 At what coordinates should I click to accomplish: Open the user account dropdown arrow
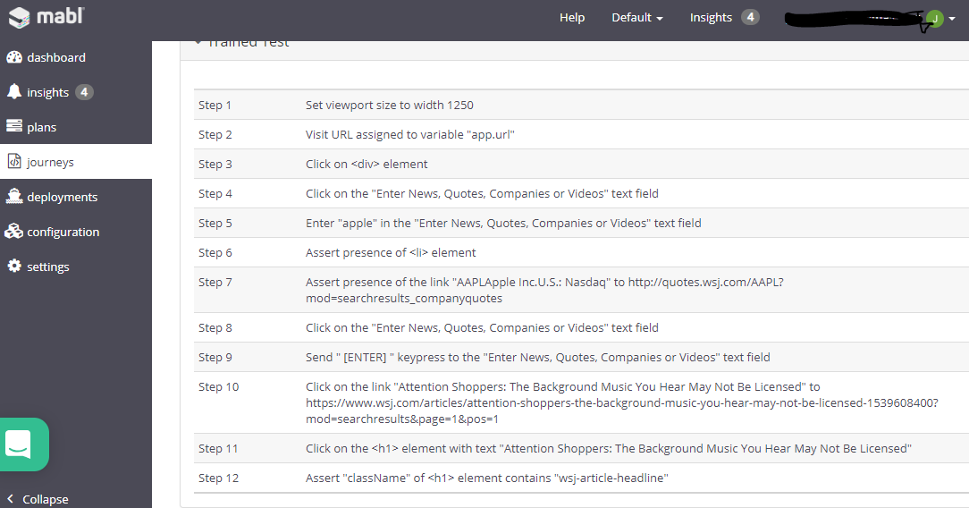coord(952,19)
